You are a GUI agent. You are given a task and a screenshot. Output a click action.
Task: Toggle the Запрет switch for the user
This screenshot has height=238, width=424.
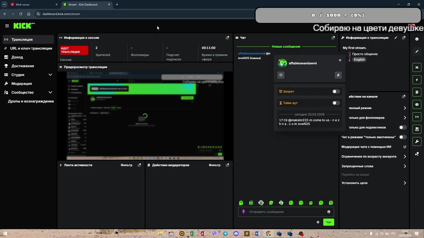coord(336,92)
